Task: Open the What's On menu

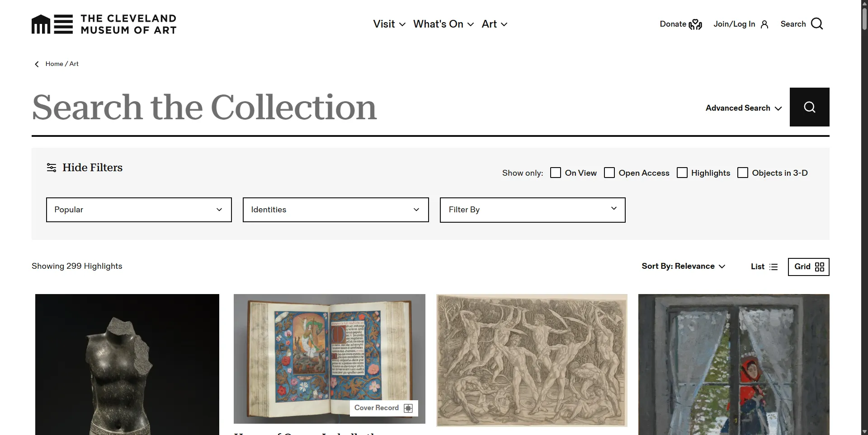Action: pos(443,24)
